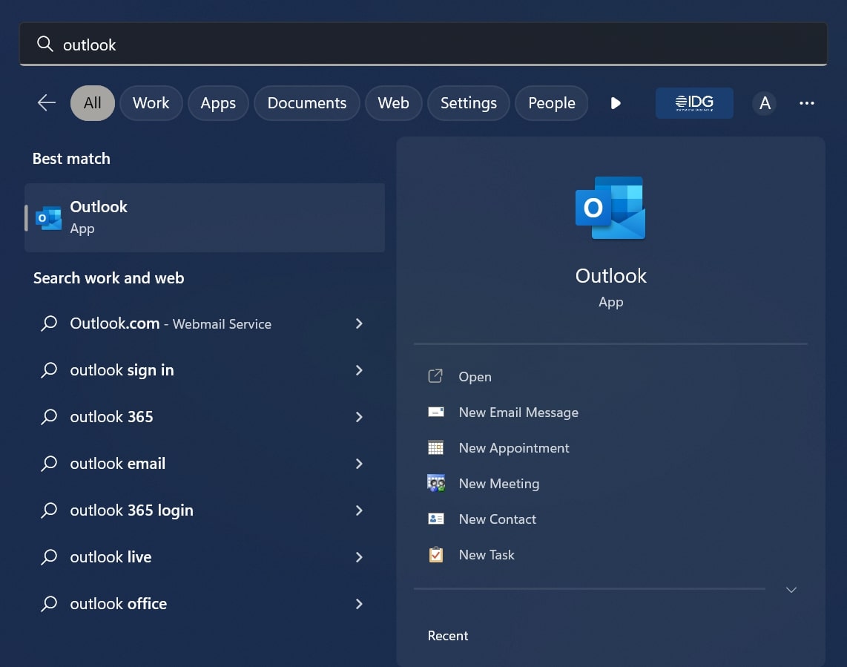
Task: Click the search field containing outlook
Action: (x=423, y=44)
